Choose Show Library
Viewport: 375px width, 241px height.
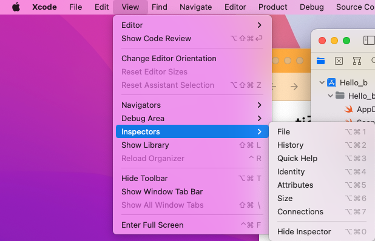coord(192,145)
